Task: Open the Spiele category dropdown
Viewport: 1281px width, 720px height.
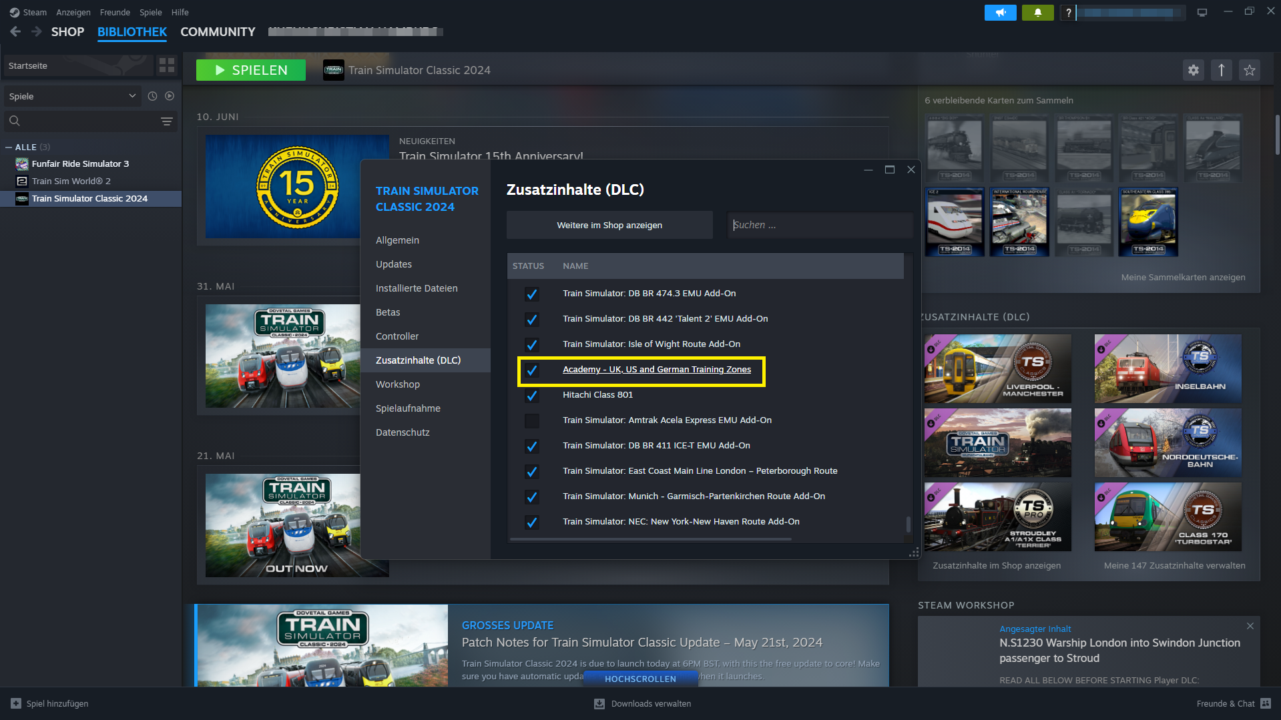Action: tap(72, 96)
